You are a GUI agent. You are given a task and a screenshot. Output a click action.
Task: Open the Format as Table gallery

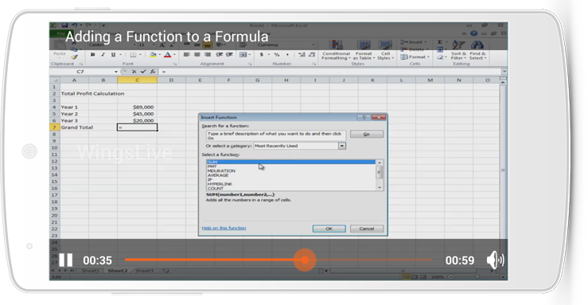click(x=363, y=51)
